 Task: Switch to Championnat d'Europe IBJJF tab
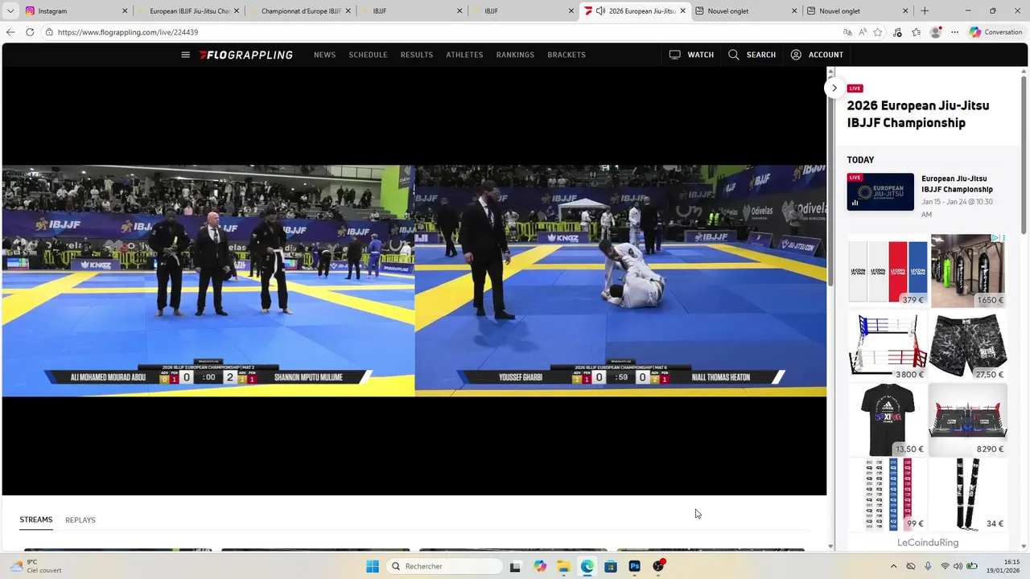tap(301, 11)
